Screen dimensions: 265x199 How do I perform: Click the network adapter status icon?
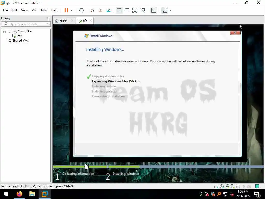(233, 186)
